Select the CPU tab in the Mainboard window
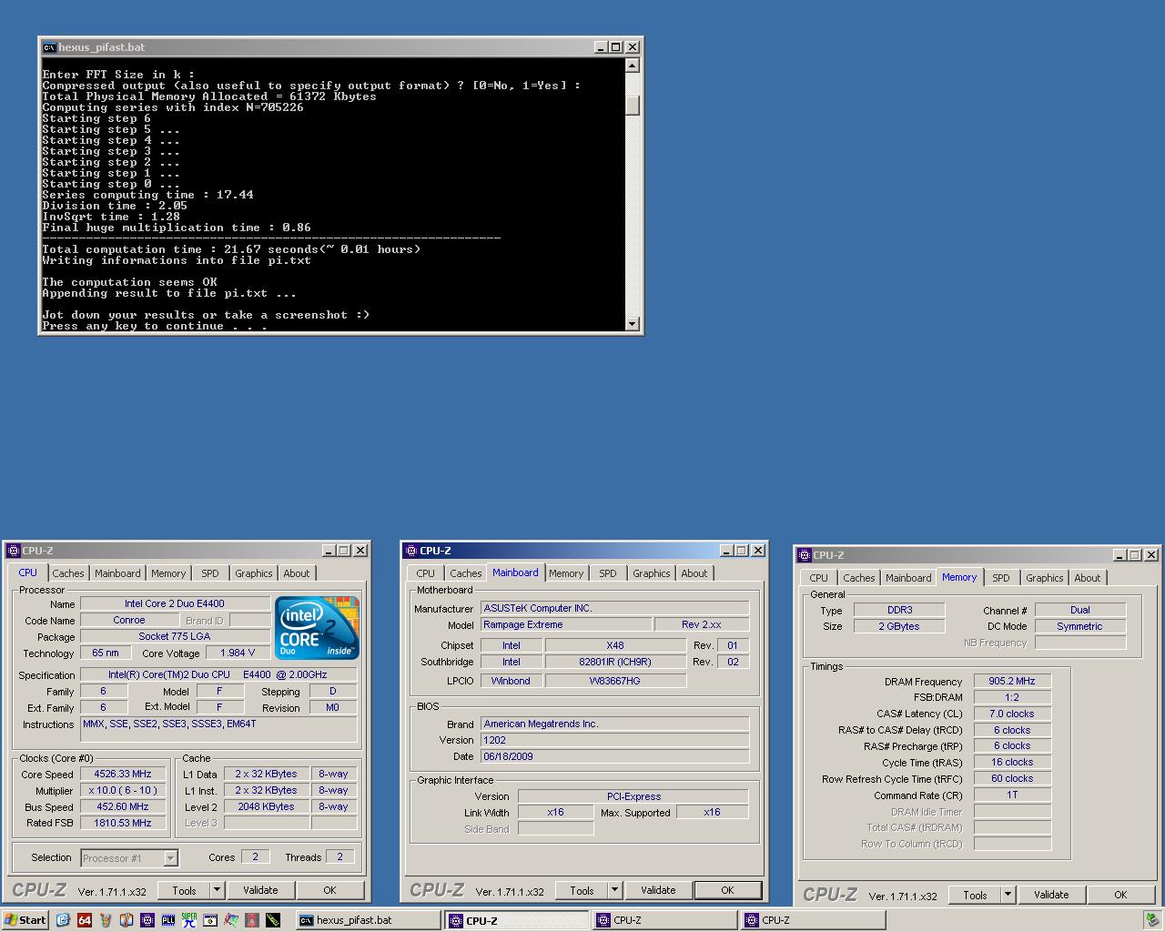The width and height of the screenshot is (1165, 932). coord(426,573)
